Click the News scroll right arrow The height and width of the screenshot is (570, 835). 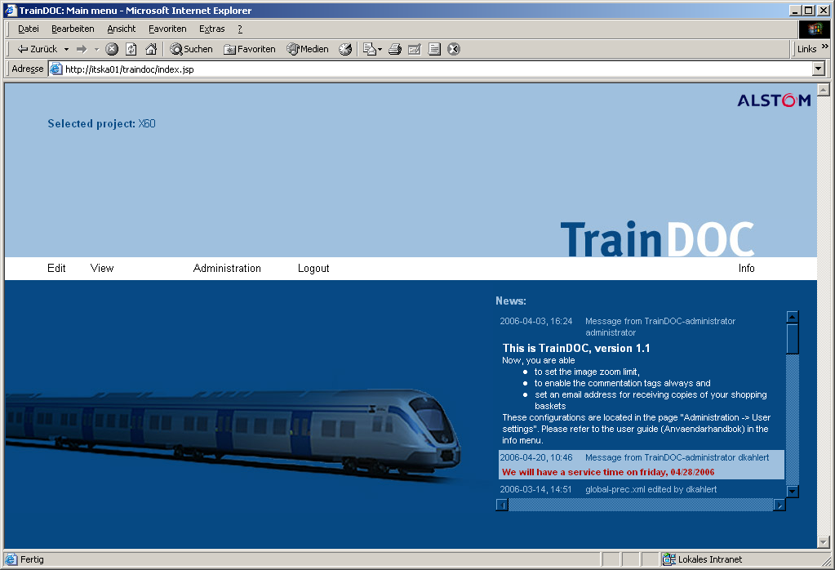779,505
